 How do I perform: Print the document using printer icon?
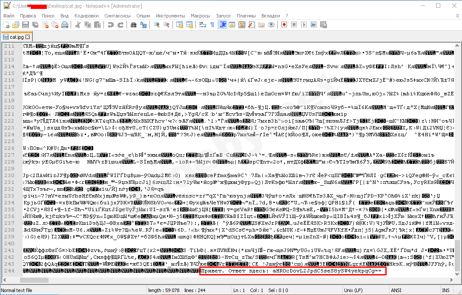(x=65, y=25)
